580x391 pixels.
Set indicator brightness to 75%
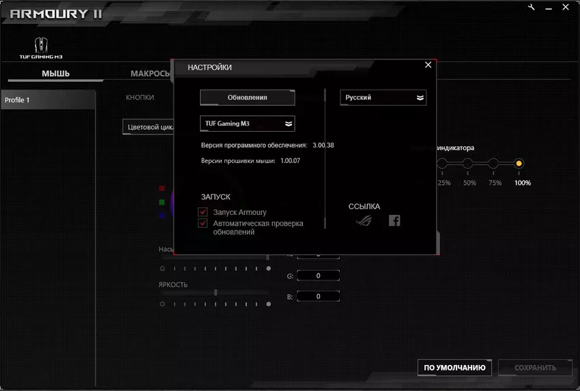tap(493, 164)
